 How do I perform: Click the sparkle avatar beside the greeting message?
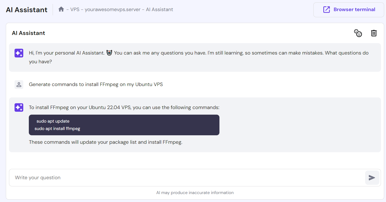point(19,53)
